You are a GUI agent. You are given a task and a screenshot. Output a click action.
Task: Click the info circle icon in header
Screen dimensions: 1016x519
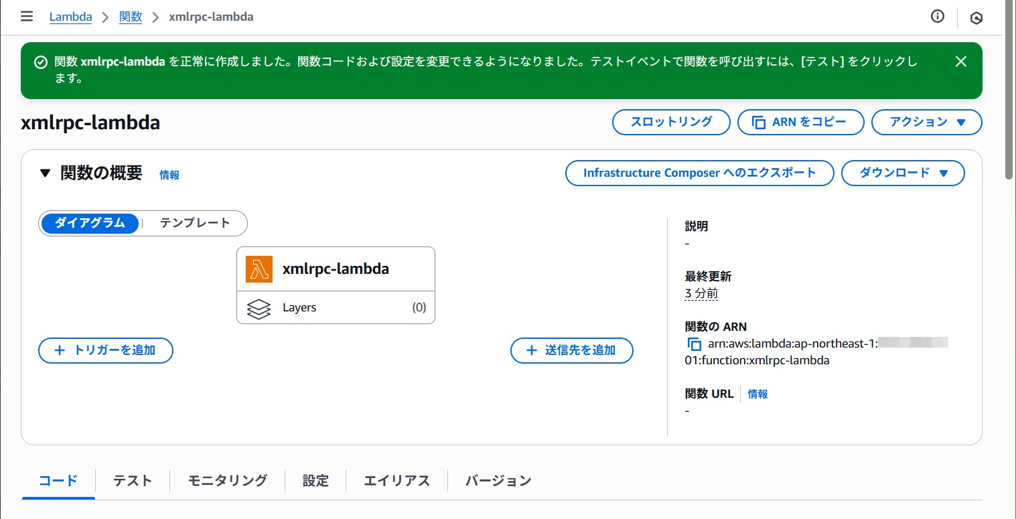click(x=938, y=17)
